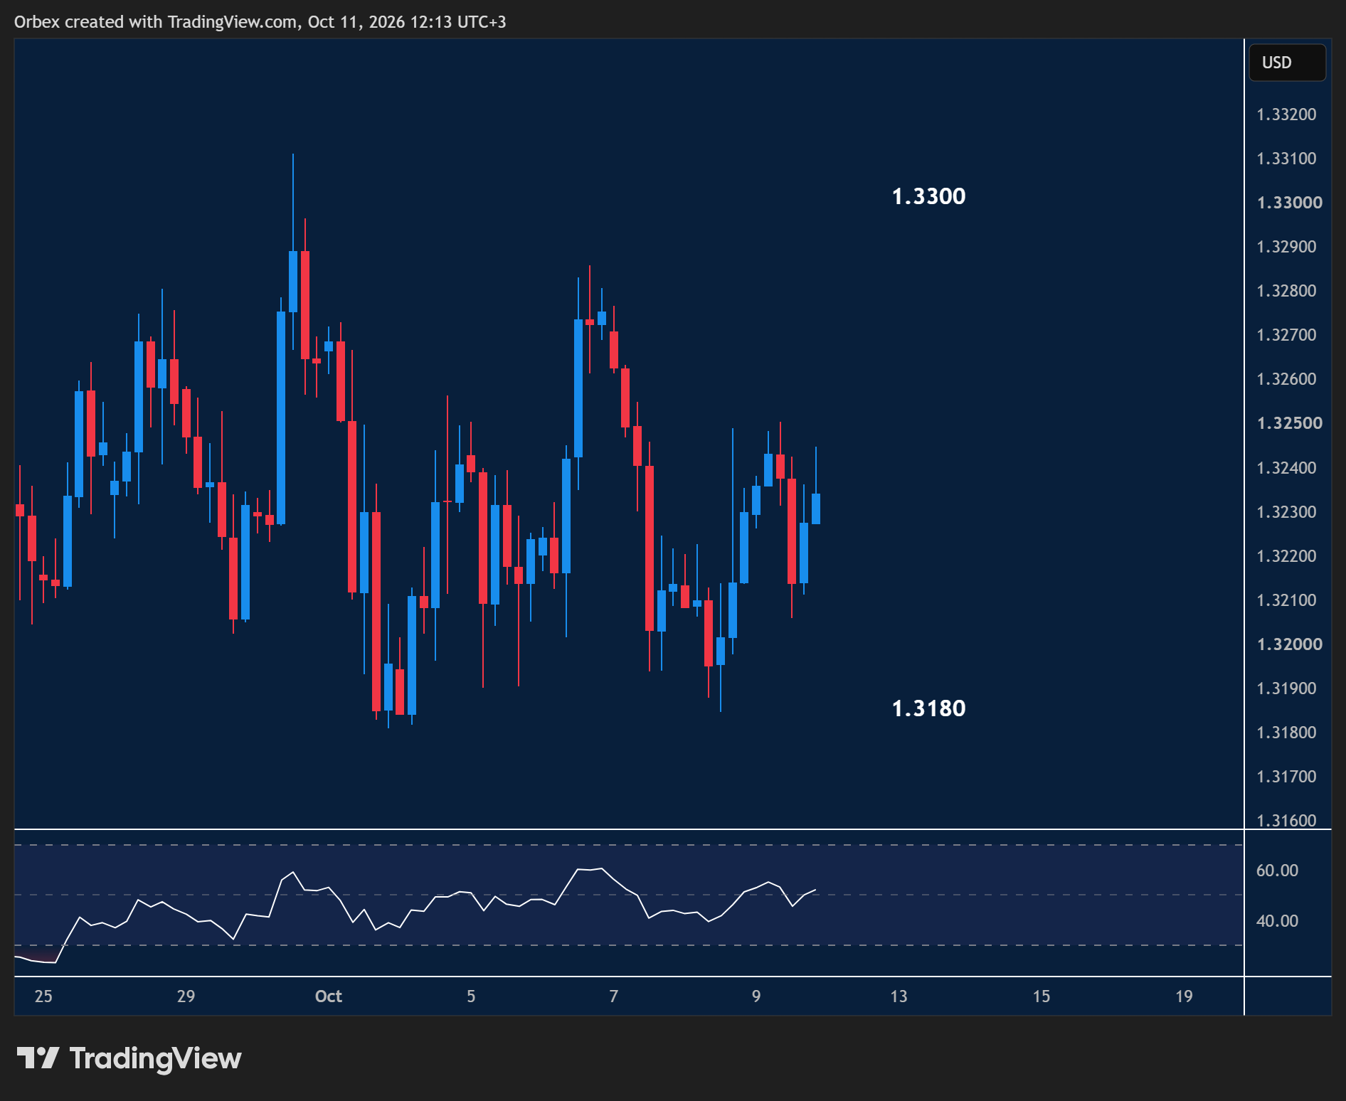The width and height of the screenshot is (1346, 1101).
Task: Click the end of the RSI line
Action: (x=815, y=890)
